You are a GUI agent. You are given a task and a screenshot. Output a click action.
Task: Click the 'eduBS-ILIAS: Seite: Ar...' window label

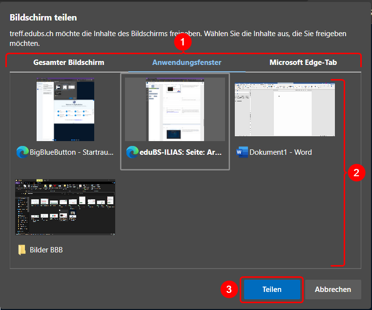181,152
